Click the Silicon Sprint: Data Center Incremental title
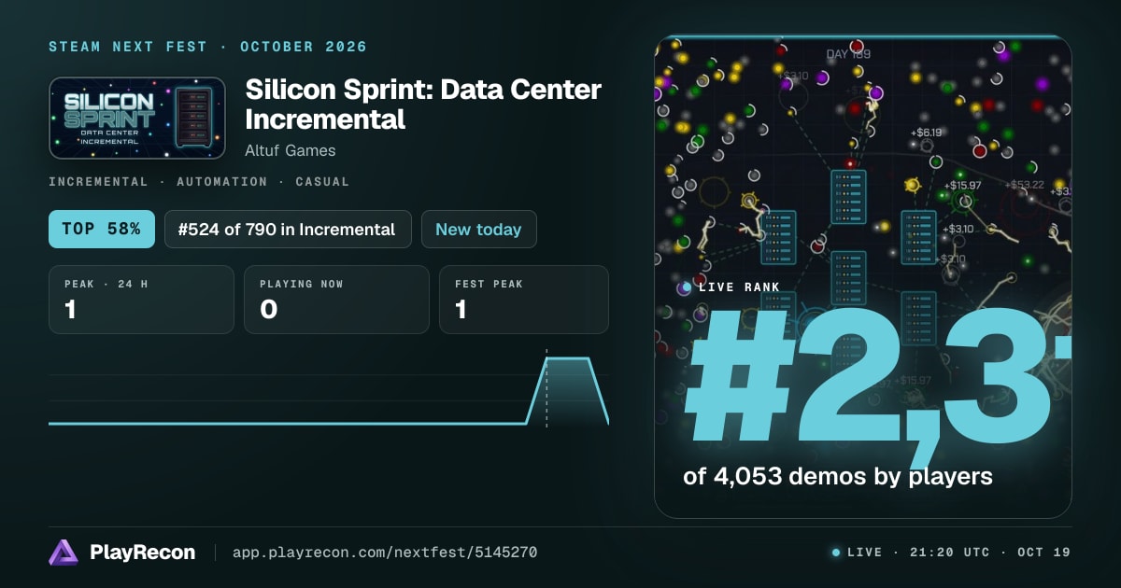This screenshot has width=1121, height=588. (423, 105)
